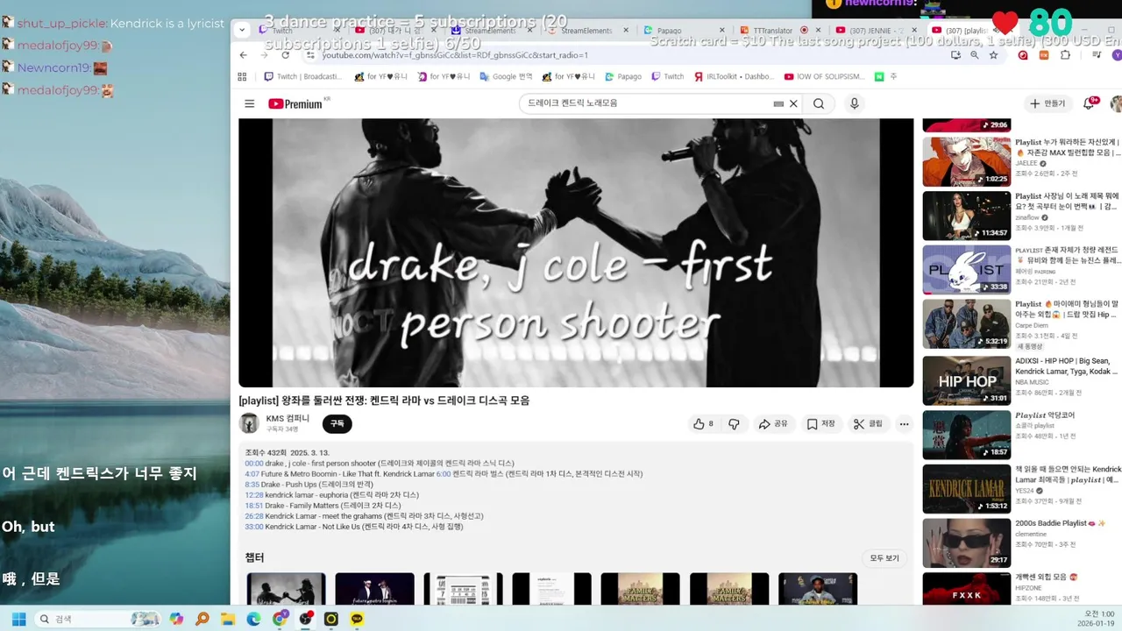Open the browser zoom magnifier icon in address bar
Image resolution: width=1122 pixels, height=631 pixels.
pyautogui.click(x=974, y=55)
